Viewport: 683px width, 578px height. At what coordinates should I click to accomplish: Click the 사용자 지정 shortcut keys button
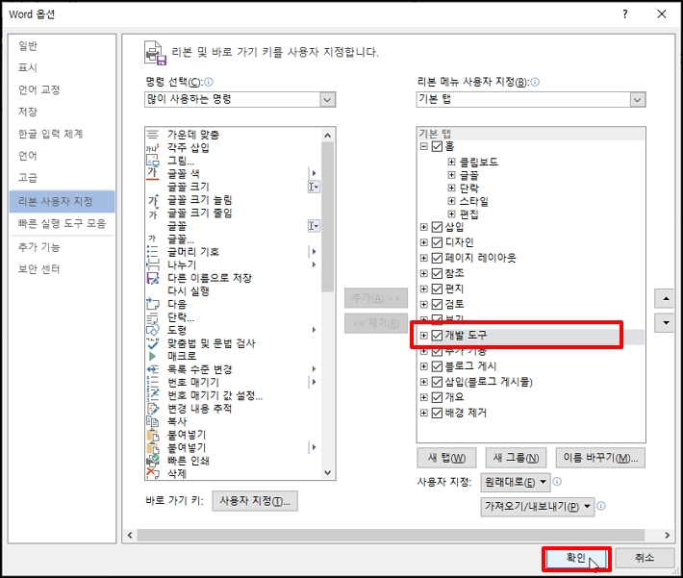(x=255, y=501)
